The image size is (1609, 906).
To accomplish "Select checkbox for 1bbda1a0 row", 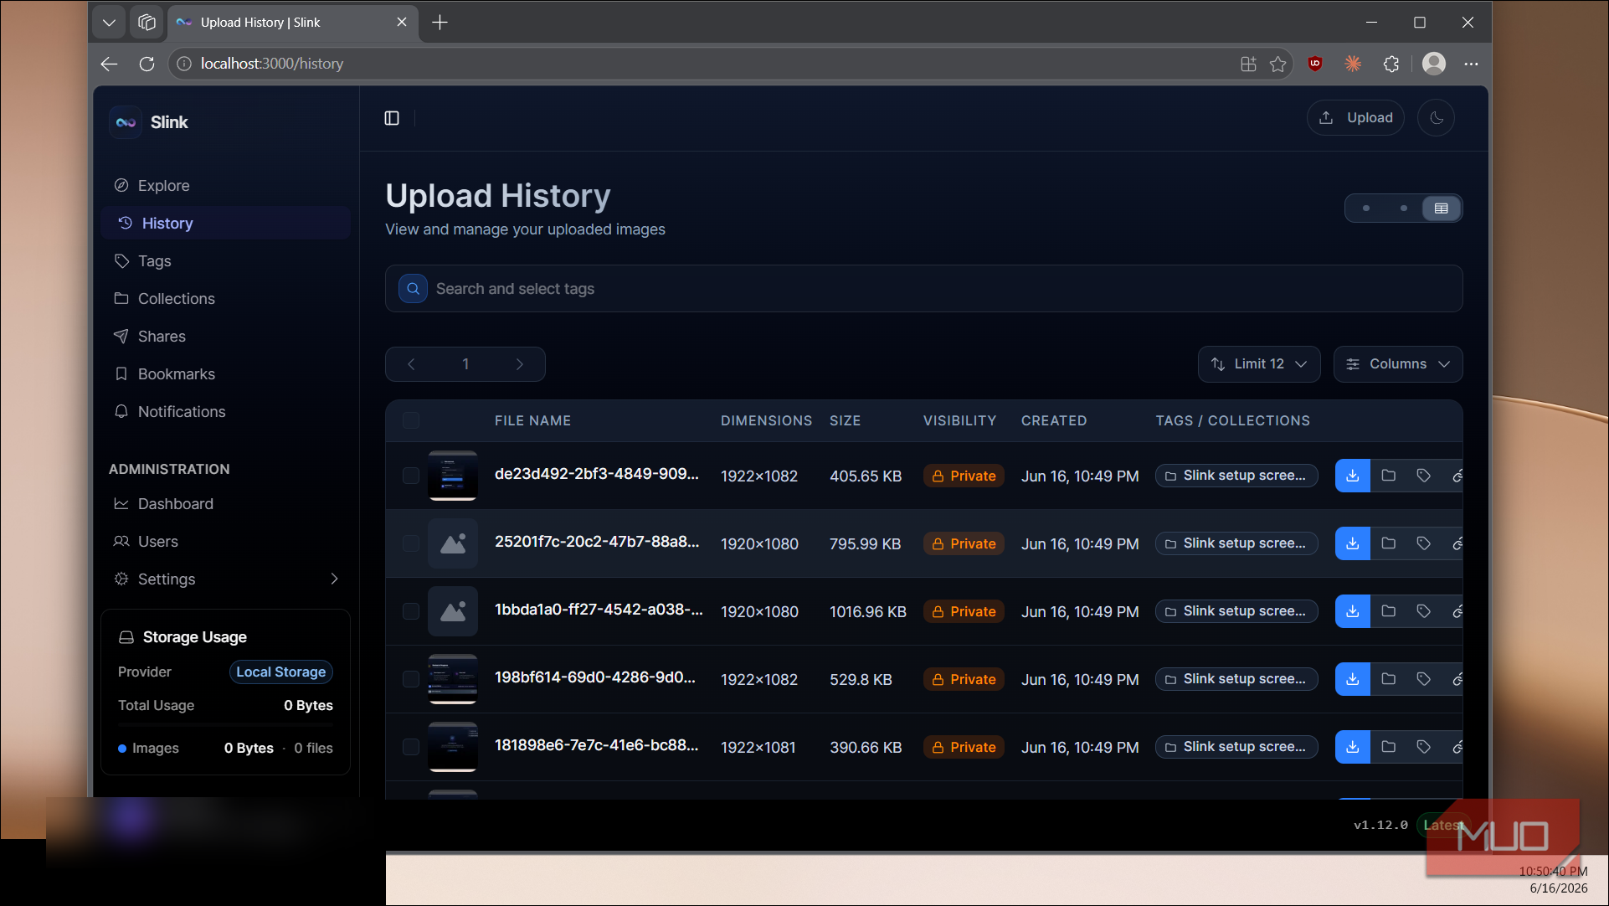I will [x=411, y=611].
